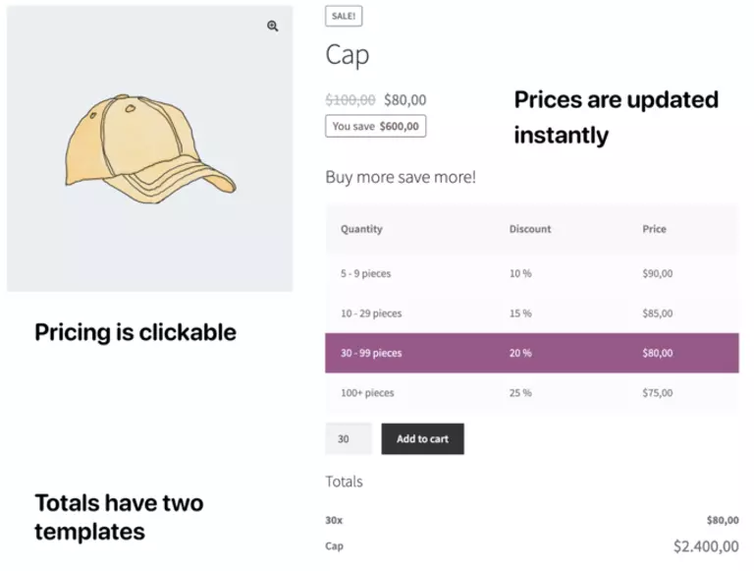Click the Cap product title
The width and height of the screenshot is (754, 571).
[348, 55]
